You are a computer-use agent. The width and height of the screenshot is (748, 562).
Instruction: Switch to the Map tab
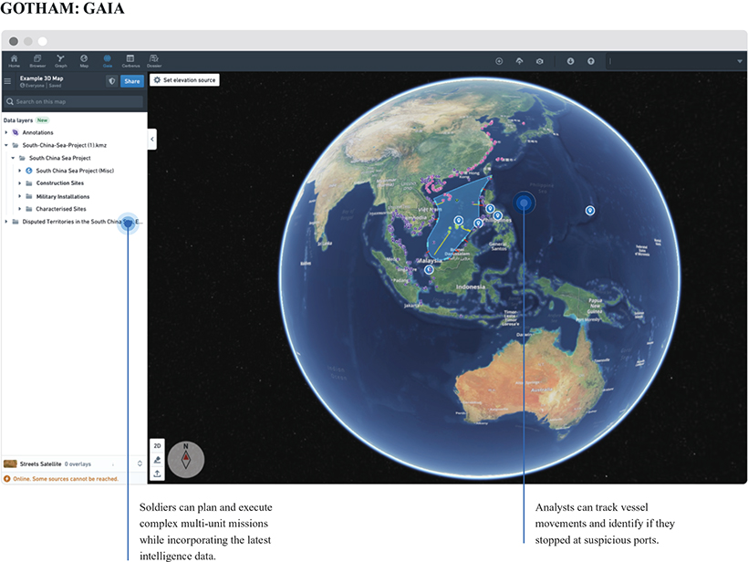tap(84, 60)
